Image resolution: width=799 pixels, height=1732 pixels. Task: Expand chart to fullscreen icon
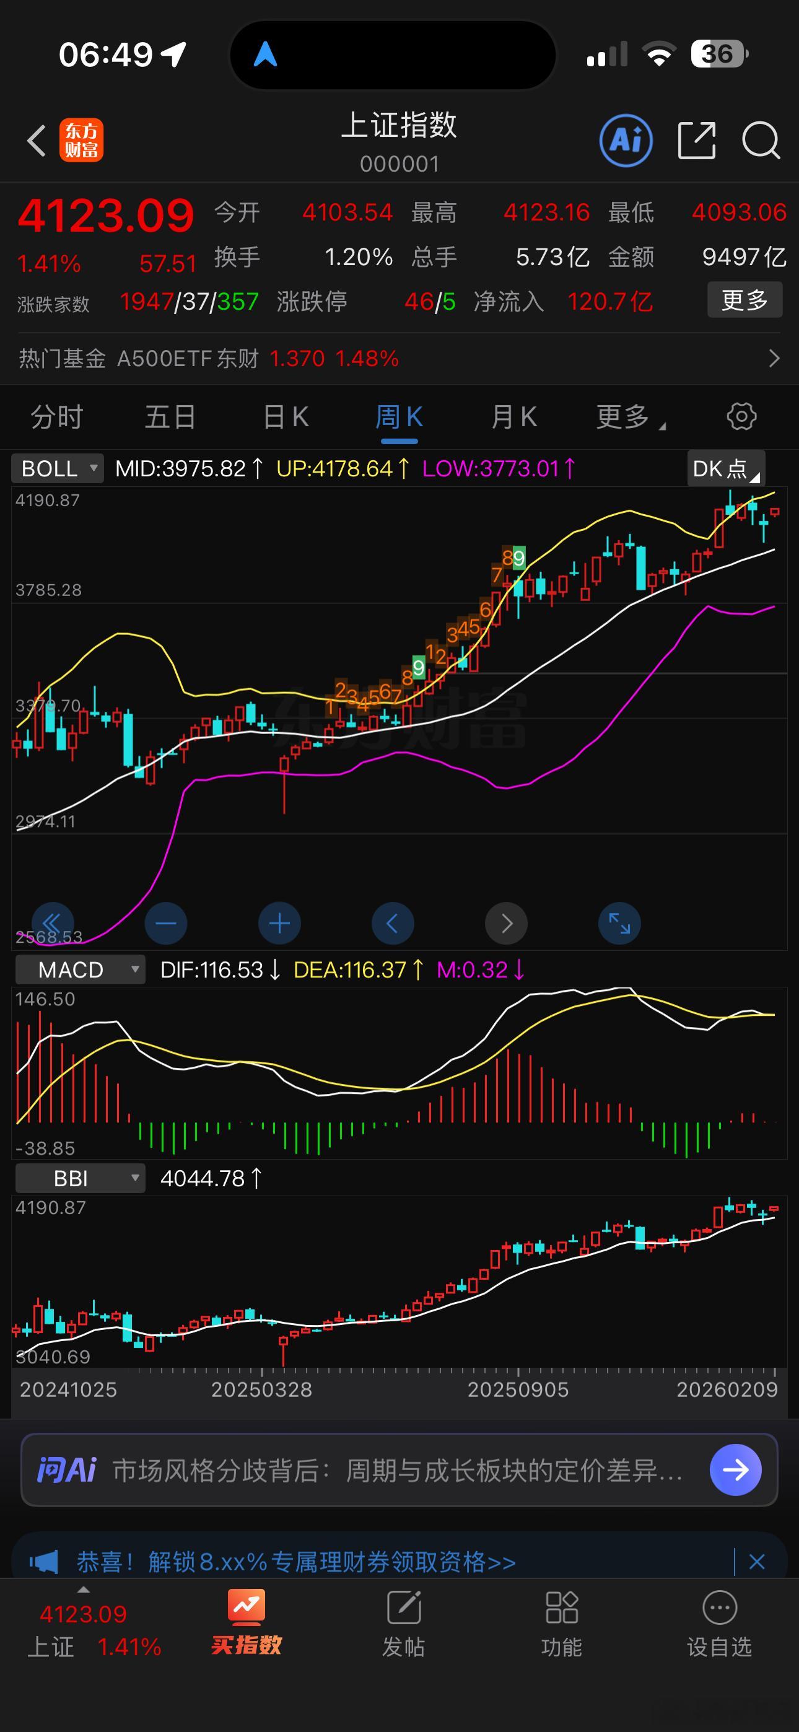pos(619,923)
